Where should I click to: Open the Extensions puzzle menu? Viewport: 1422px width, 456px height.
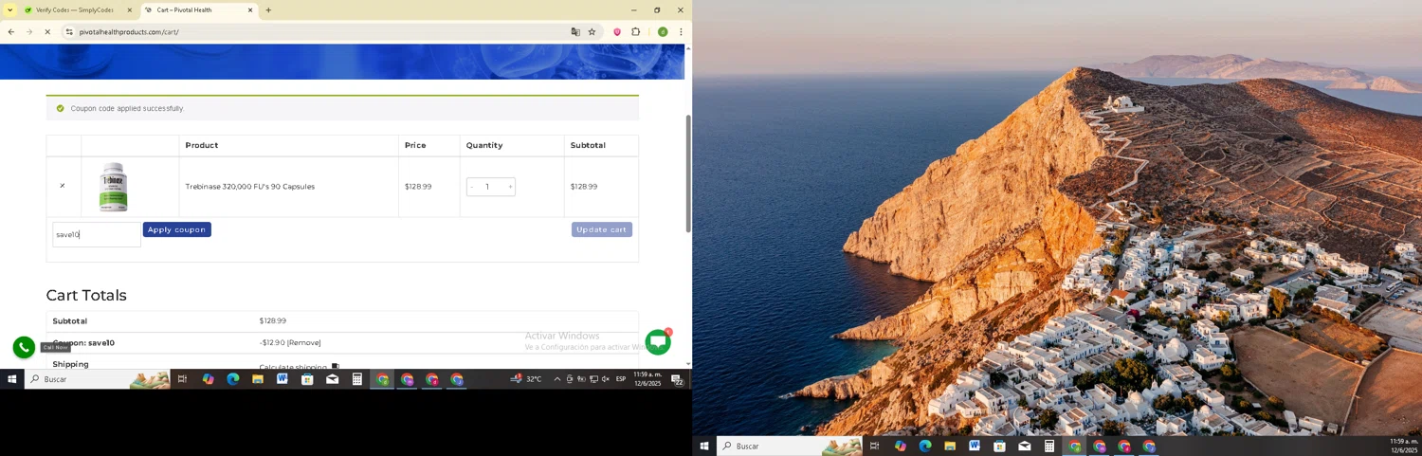(x=636, y=32)
